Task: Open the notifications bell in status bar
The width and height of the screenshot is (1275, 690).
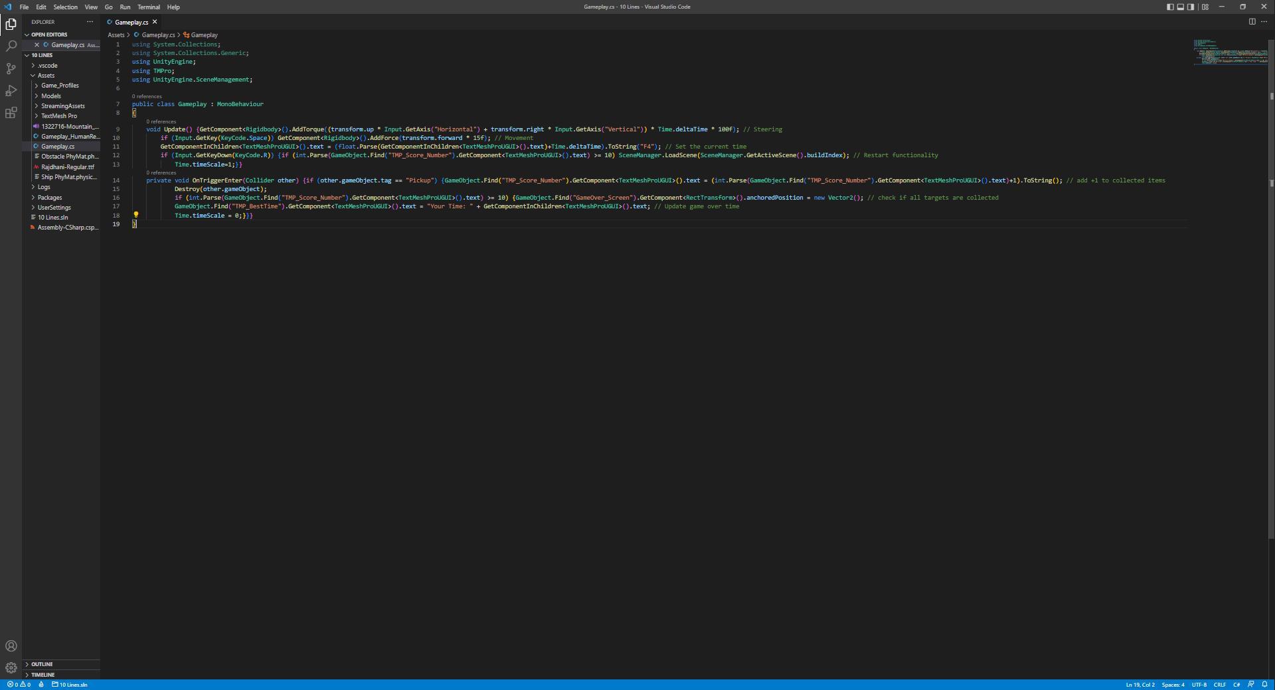Action: 1264,685
